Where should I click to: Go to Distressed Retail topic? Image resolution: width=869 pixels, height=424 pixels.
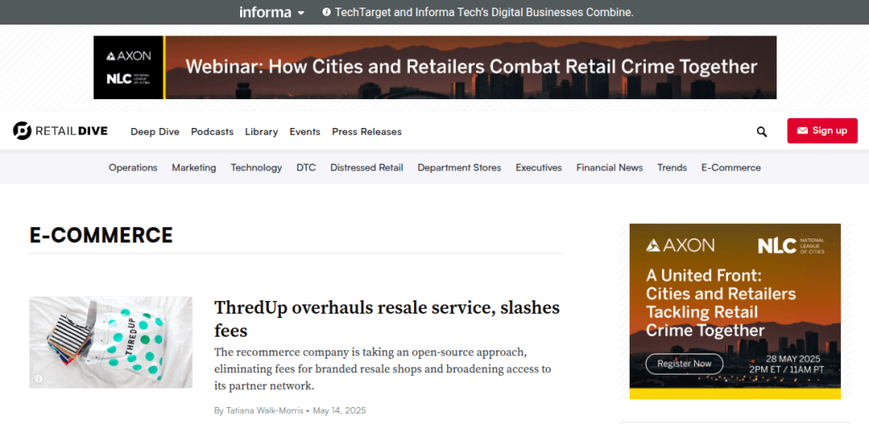pyautogui.click(x=367, y=167)
